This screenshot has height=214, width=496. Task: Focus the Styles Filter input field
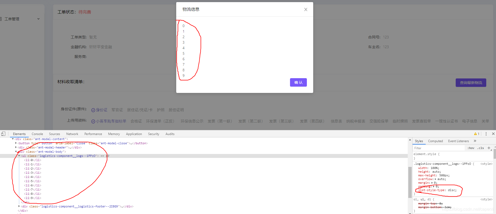tap(439, 148)
